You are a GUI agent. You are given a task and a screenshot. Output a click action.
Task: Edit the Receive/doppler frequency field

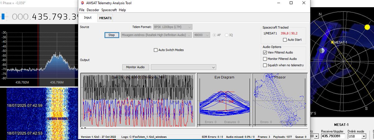click(333, 136)
